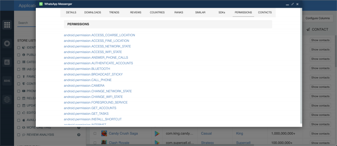Viewport: 337px width, 146px height.
Task: Expand the WhatsApp Messenger dialog to fullscreen
Action: pos(292,4)
